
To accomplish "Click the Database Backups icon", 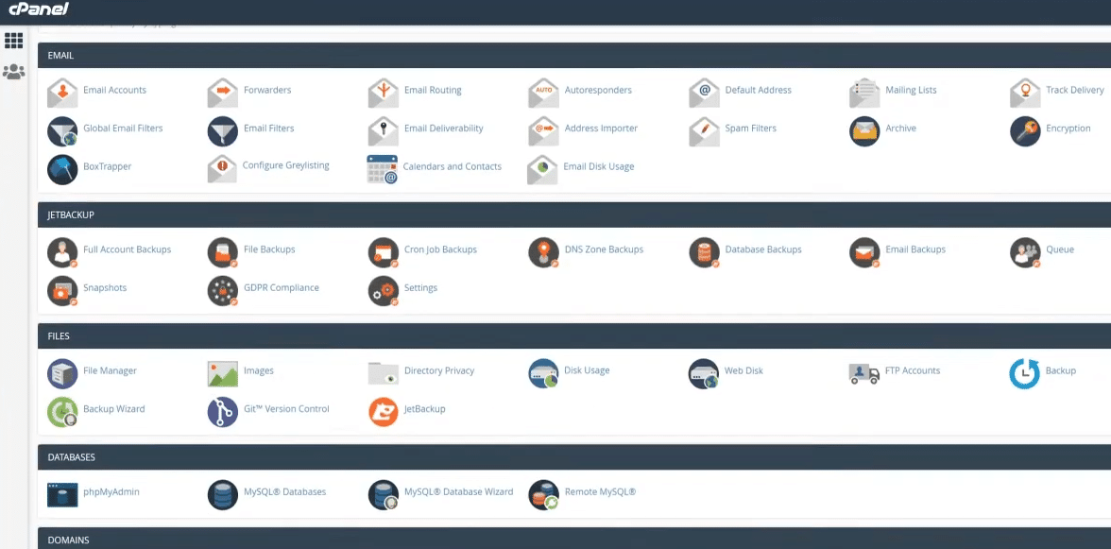I will click(x=705, y=252).
